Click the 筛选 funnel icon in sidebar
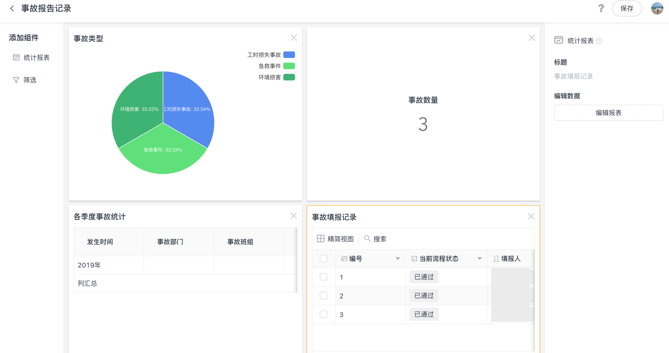This screenshot has width=669, height=353. [x=16, y=80]
